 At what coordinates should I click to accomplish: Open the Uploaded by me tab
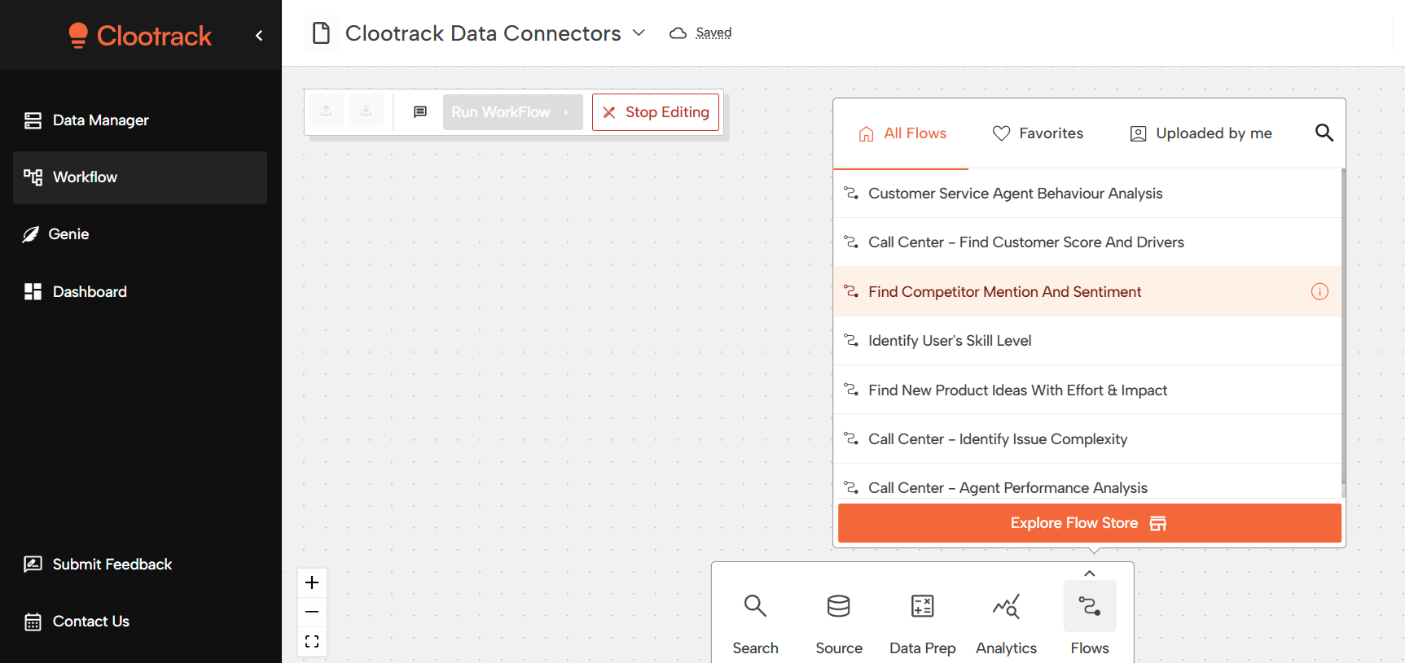tap(1200, 133)
